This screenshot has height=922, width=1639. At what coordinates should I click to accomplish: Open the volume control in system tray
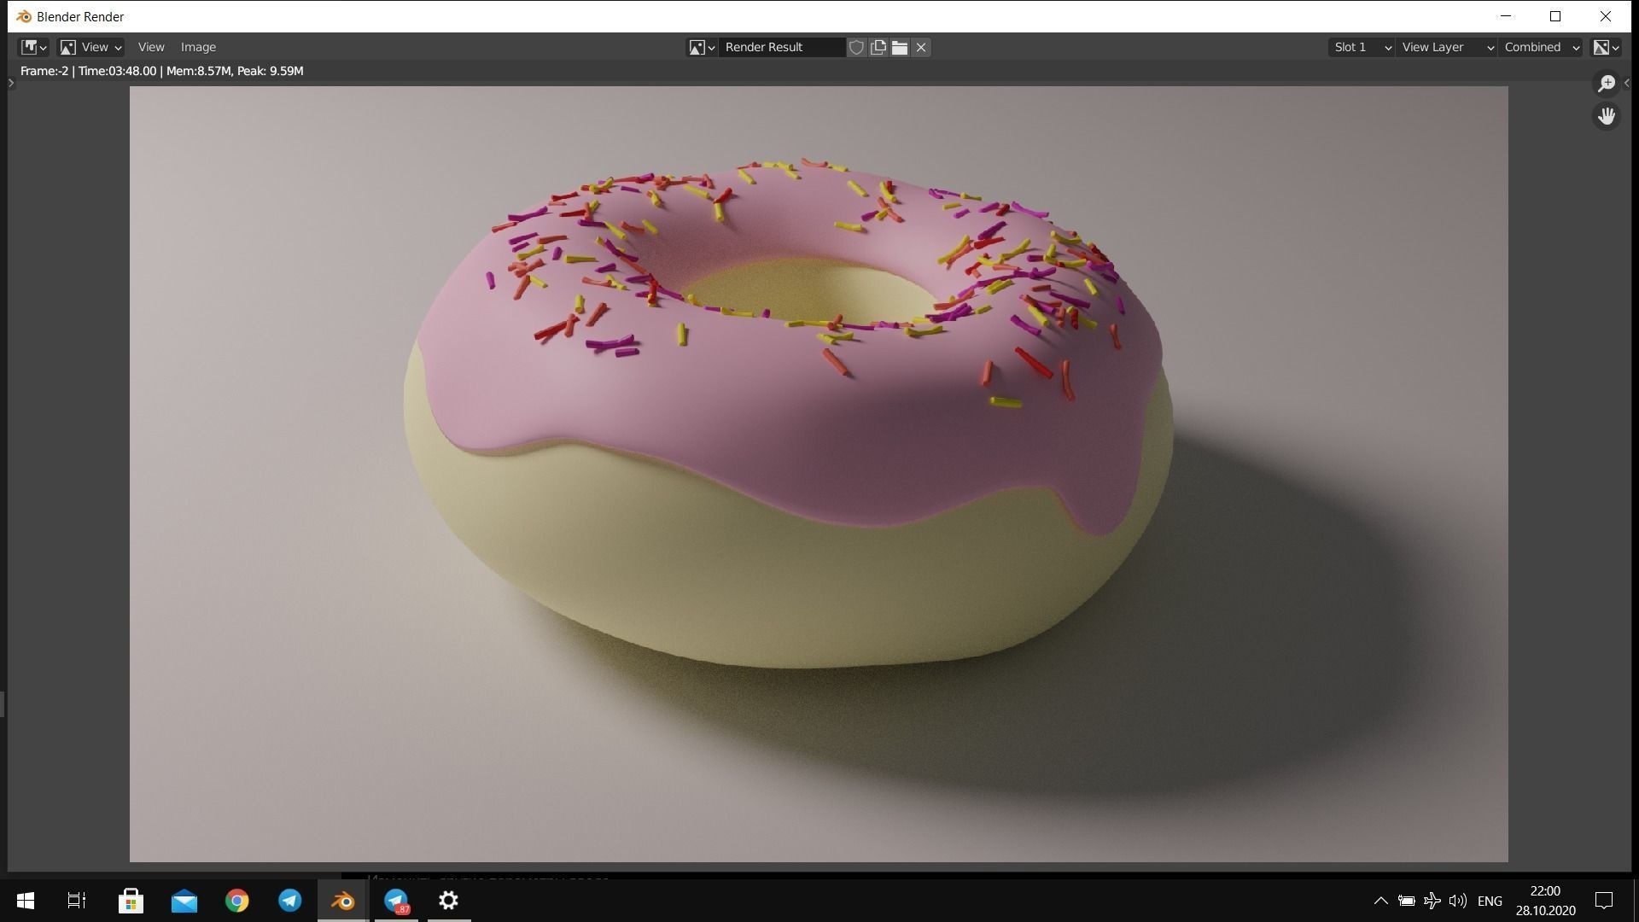click(x=1457, y=900)
